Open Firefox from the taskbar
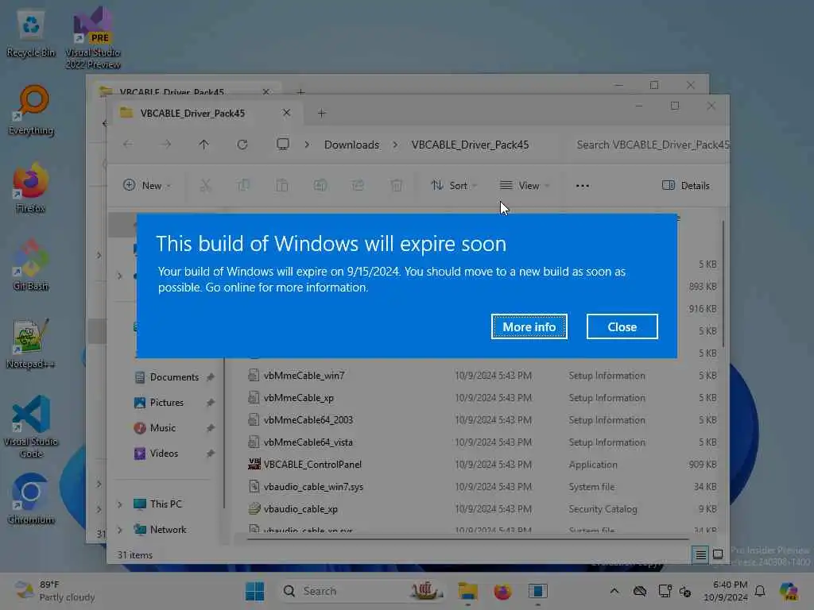The width and height of the screenshot is (814, 610). click(x=502, y=591)
